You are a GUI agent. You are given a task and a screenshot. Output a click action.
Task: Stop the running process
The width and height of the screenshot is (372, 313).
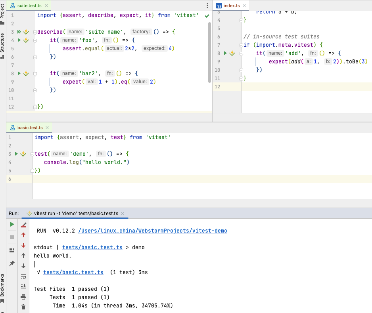tap(12, 237)
